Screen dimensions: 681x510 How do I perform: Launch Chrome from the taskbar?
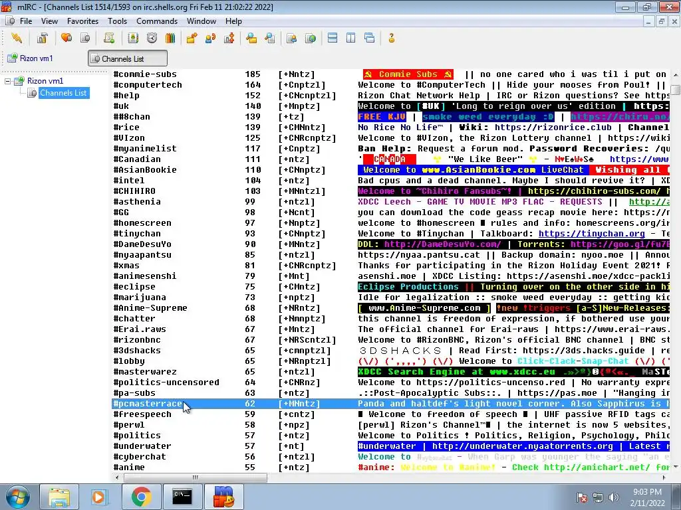141,497
